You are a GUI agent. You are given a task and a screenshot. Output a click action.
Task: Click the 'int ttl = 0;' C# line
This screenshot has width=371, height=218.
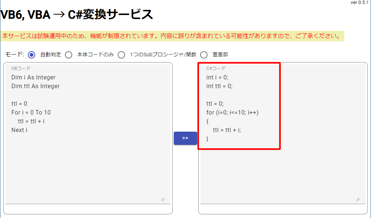pos(219,86)
